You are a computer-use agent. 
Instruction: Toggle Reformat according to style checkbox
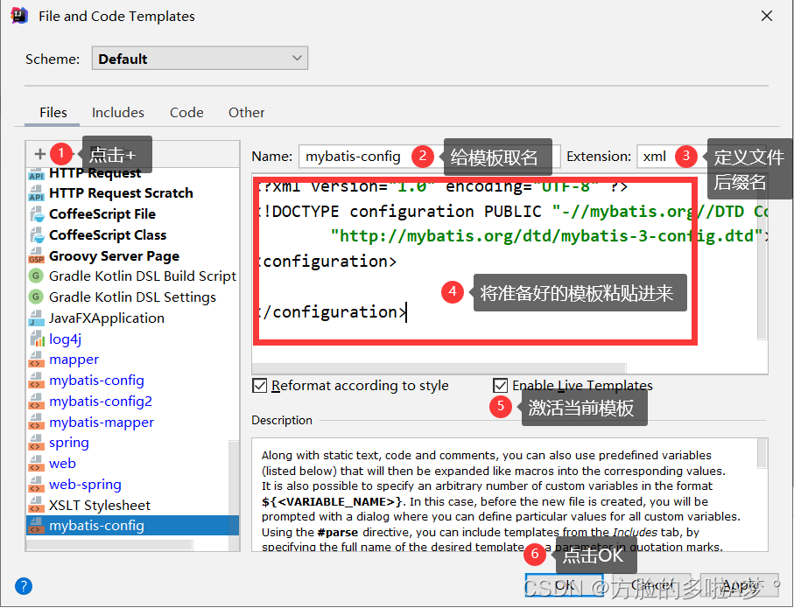click(x=260, y=386)
